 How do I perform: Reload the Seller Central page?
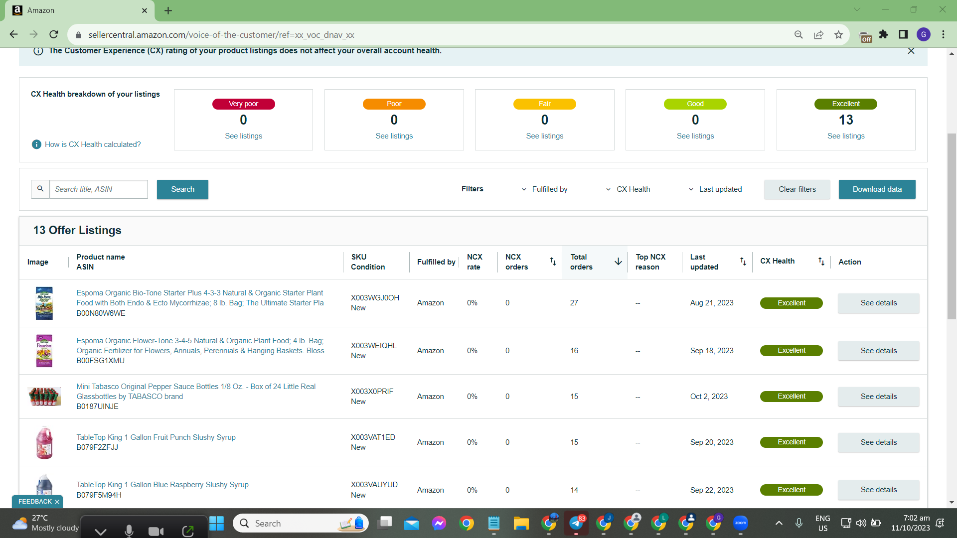(x=54, y=34)
